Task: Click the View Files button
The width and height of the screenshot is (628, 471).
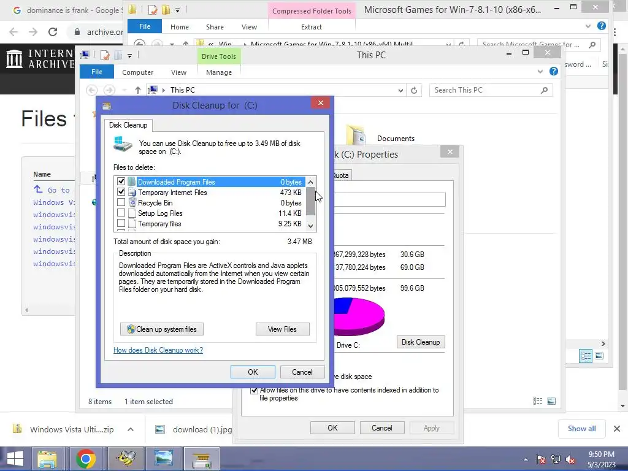Action: coord(282,329)
